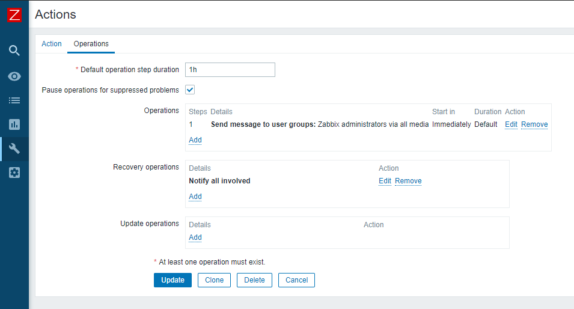Add a new recovery operation

[x=195, y=197]
